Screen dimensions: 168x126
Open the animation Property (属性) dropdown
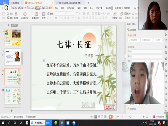click(x=147, y=56)
